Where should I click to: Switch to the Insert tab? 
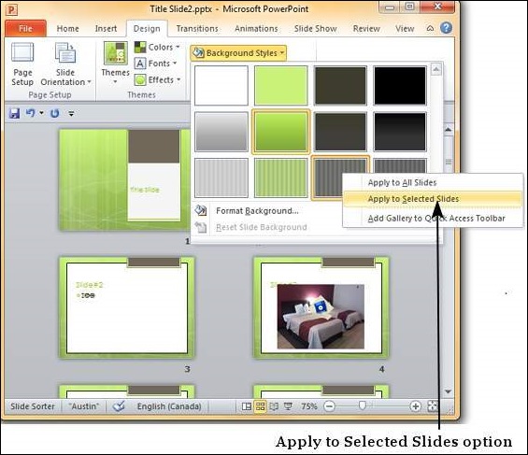(106, 29)
